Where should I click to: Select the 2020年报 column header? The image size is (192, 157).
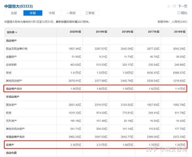[75, 32]
